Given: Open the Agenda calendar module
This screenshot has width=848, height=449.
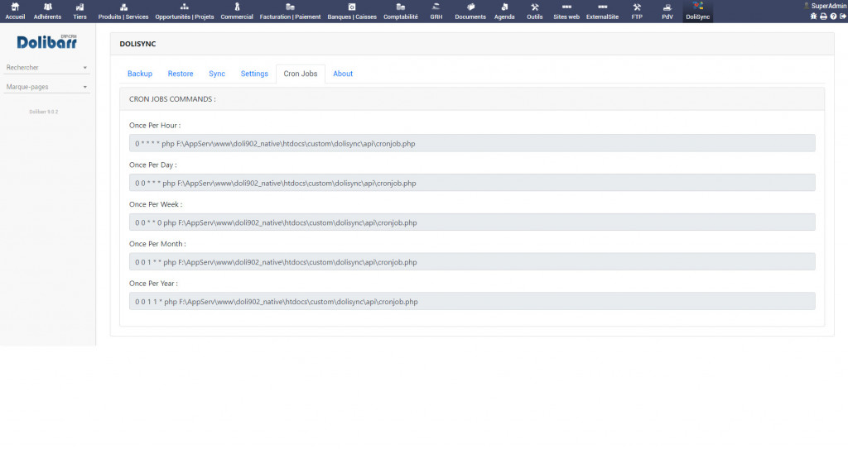Looking at the screenshot, I should tap(503, 11).
